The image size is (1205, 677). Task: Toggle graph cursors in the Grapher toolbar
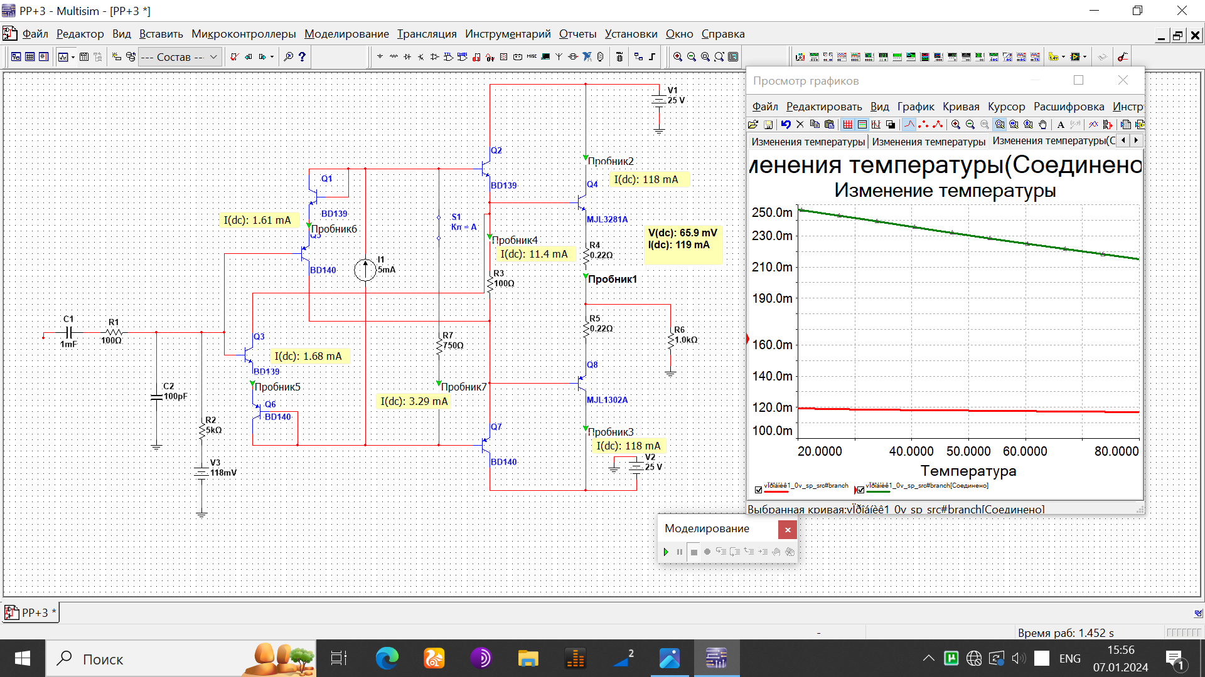[876, 124]
